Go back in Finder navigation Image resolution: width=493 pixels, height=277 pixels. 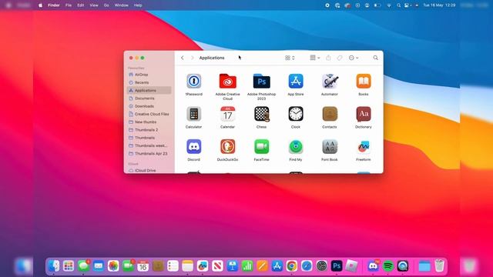(183, 58)
